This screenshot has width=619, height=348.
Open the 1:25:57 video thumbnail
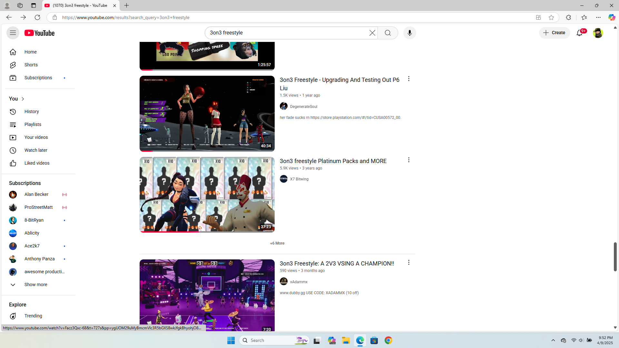(207, 56)
